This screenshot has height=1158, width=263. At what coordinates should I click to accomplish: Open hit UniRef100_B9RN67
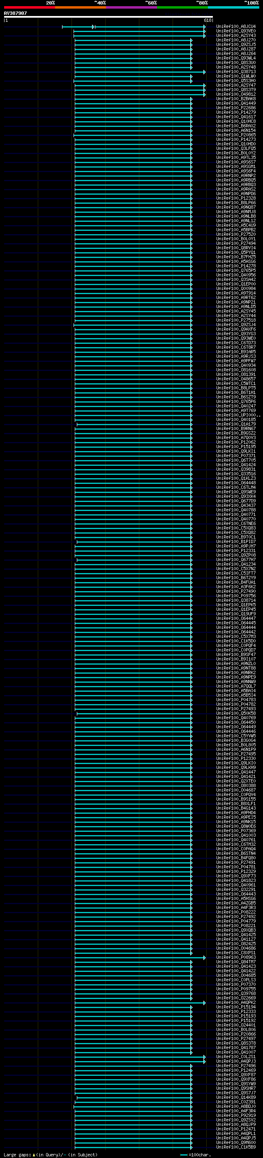(236, 428)
